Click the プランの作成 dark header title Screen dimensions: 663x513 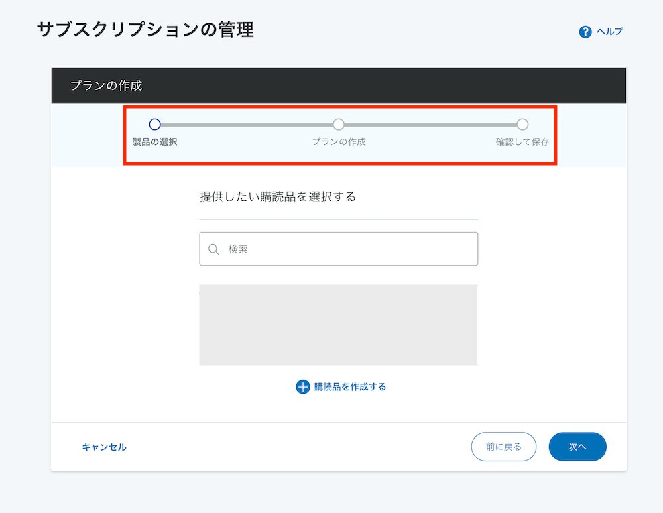[x=106, y=85]
